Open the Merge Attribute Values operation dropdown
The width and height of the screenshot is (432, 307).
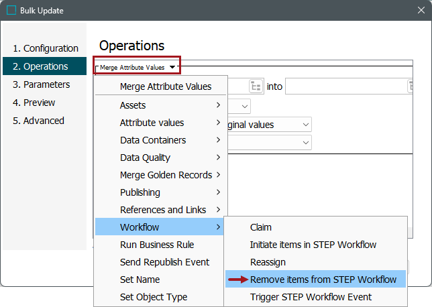point(138,67)
